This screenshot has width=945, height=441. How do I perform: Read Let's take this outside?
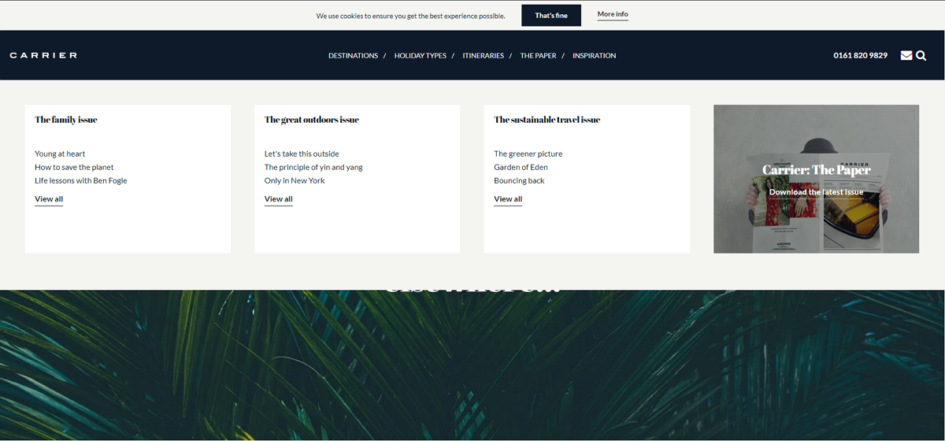point(302,154)
